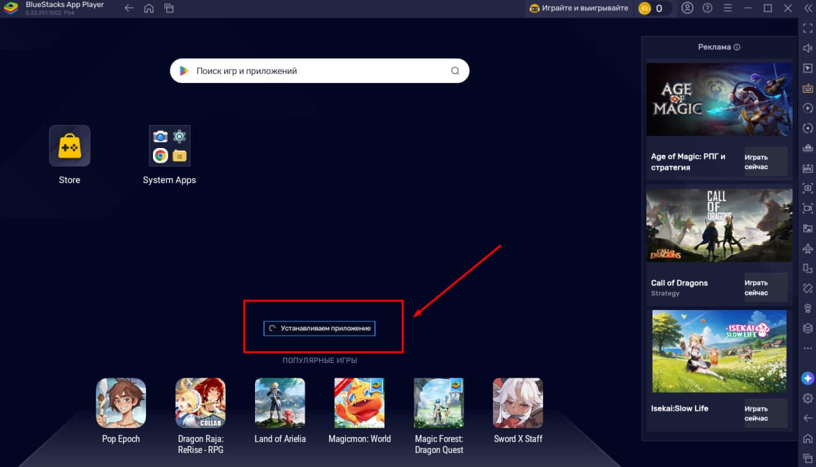The width and height of the screenshot is (816, 467).
Task: Toggle fullscreen mode in the sidebar
Action: point(808,29)
